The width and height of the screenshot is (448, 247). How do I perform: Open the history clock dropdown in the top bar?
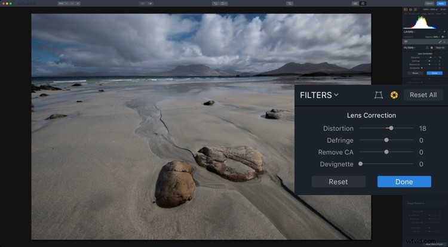(224, 4)
